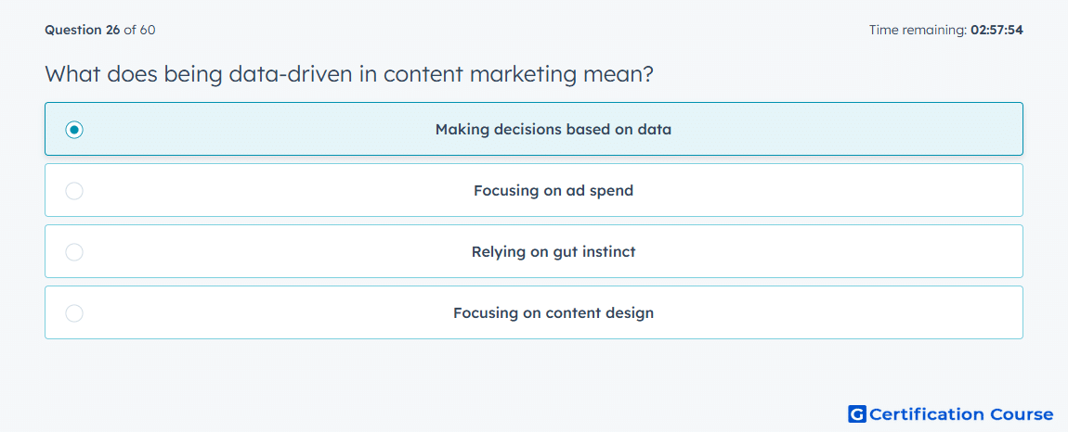Click the 'of 60' question total text
The width and height of the screenshot is (1068, 432).
pos(139,30)
